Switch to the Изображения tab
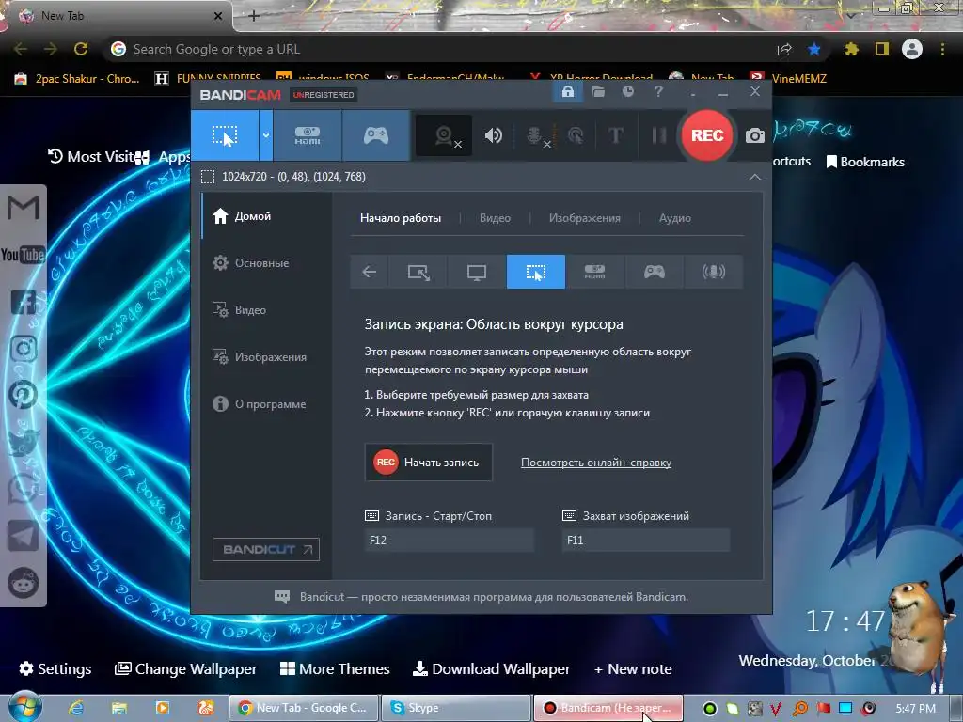Screen dimensions: 963x722 click(585, 218)
